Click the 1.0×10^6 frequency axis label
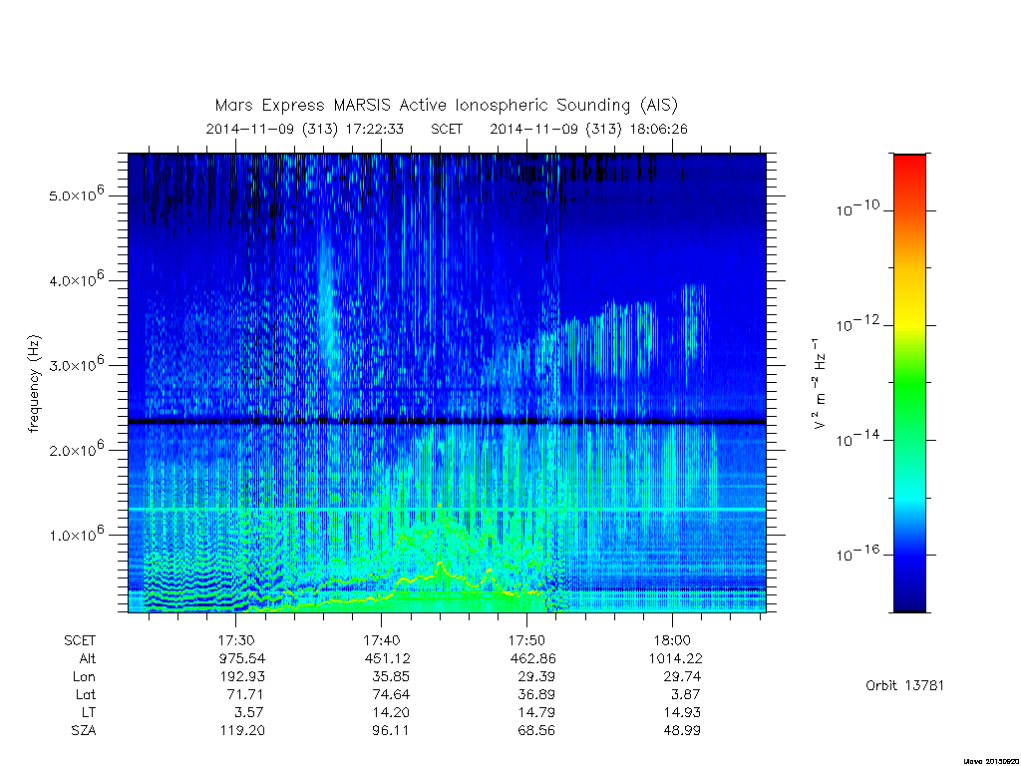This screenshot has width=1021, height=766. coord(76,534)
